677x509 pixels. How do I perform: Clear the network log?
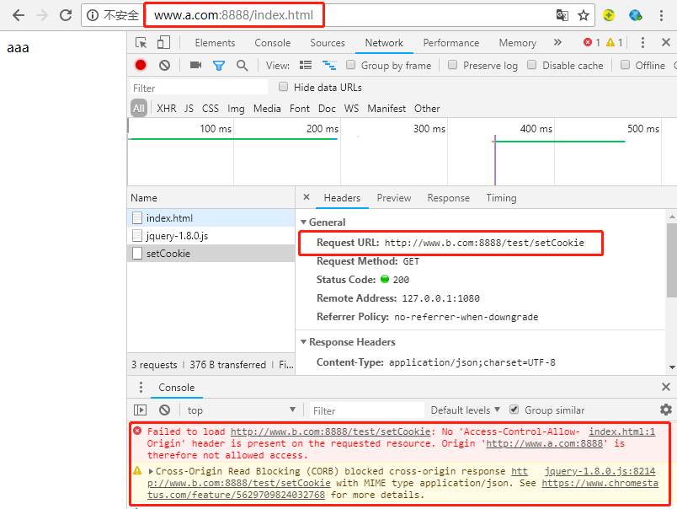point(164,65)
